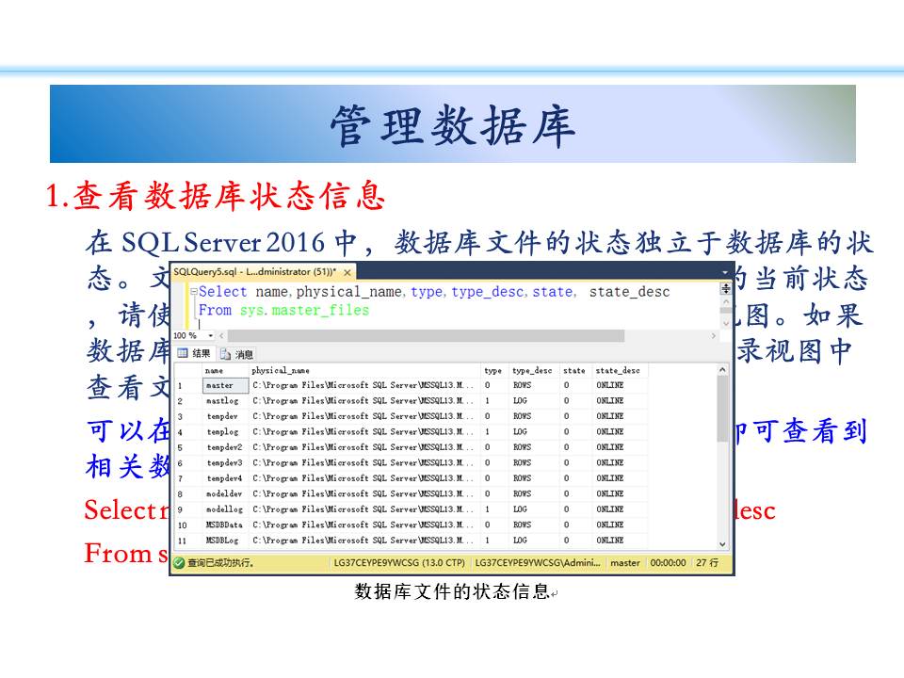Click row header number 1 in results
Image resolution: width=904 pixels, height=678 pixels.
point(188,385)
